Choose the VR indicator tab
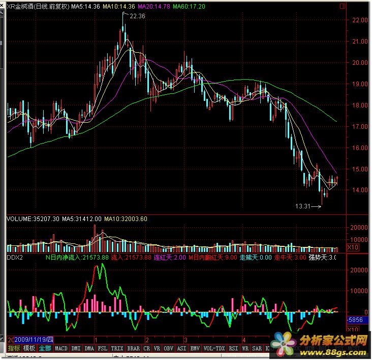Screen dimensions: 372x360 coord(157,348)
